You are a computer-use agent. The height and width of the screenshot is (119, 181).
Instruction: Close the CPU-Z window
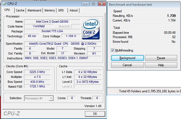pos(102,4)
